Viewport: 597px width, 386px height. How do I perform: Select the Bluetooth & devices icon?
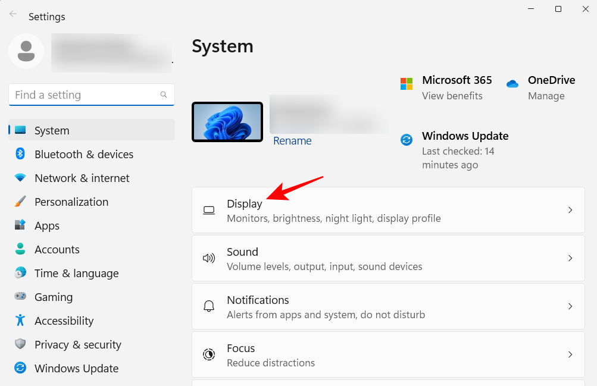tap(20, 154)
